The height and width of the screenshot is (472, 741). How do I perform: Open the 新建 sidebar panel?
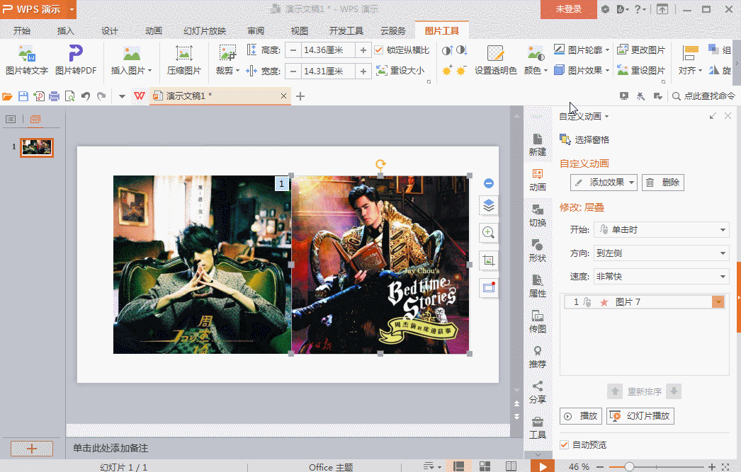(537, 145)
